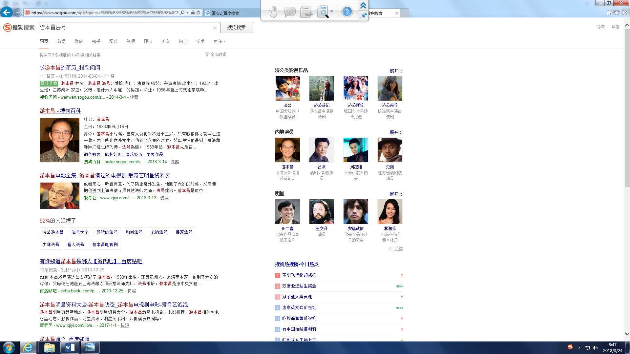630x354 pixels.
Task: Refresh the page with reload icon
Action: click(198, 13)
